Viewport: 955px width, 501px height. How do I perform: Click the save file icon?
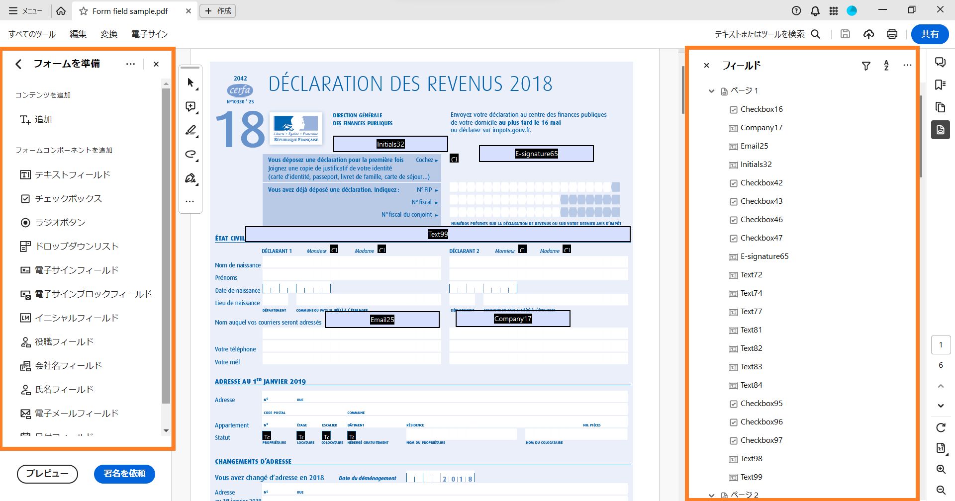point(845,34)
